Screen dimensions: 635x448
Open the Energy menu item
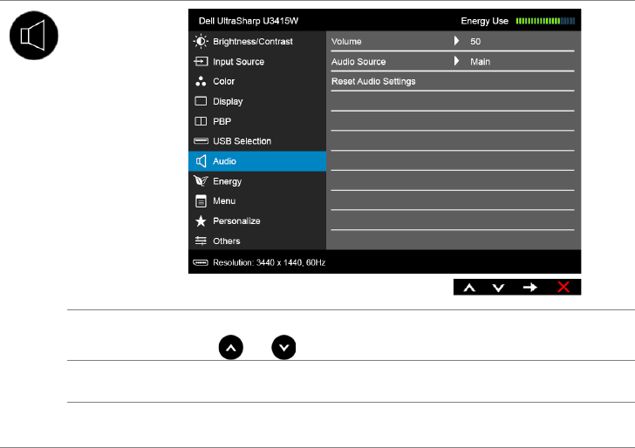pyautogui.click(x=257, y=181)
